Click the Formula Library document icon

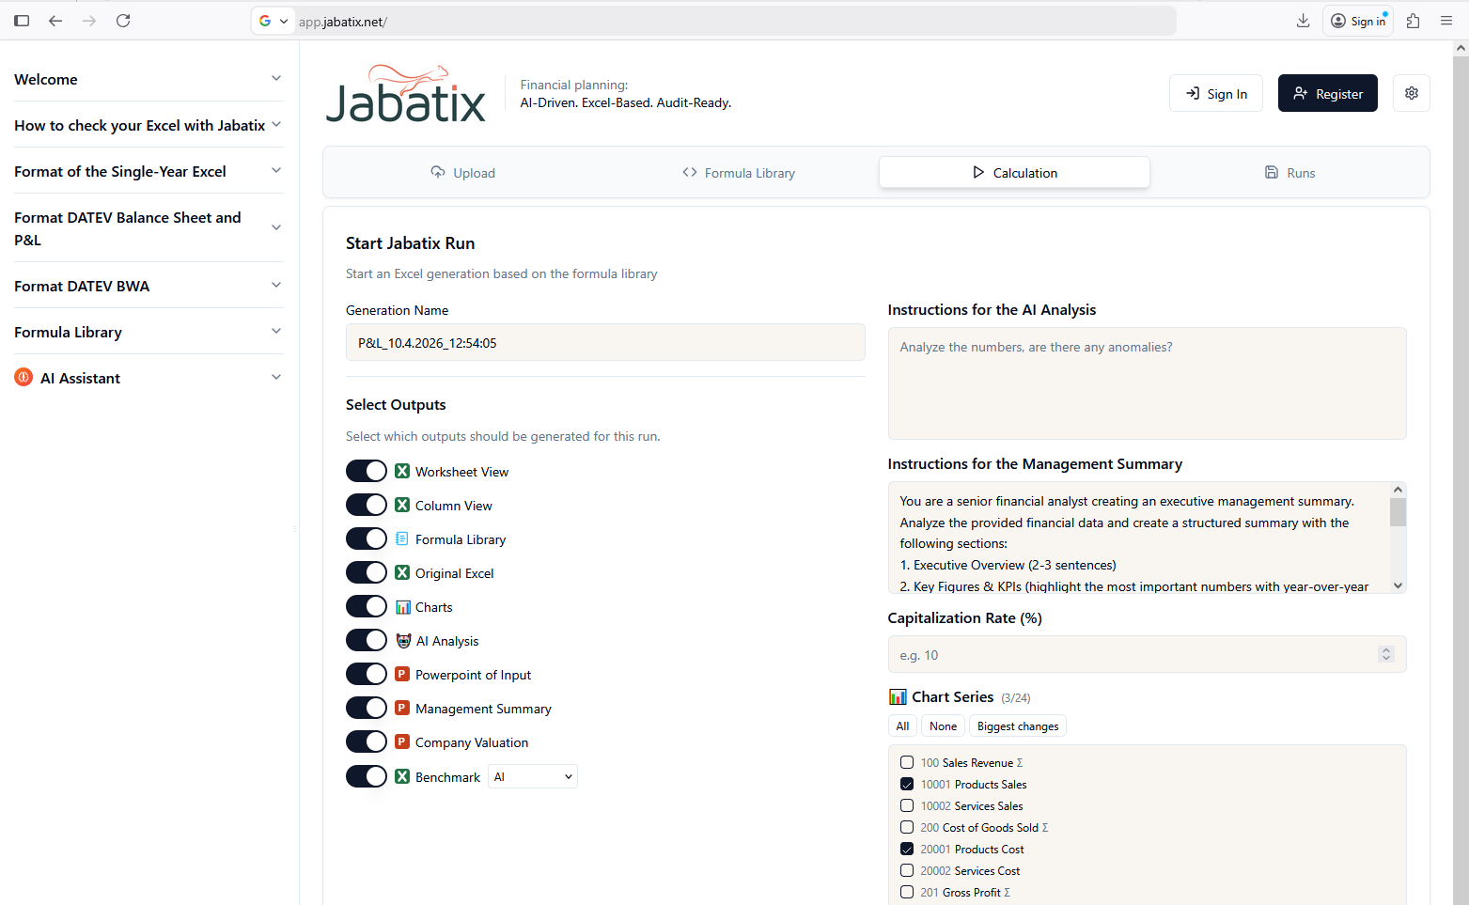(x=401, y=538)
